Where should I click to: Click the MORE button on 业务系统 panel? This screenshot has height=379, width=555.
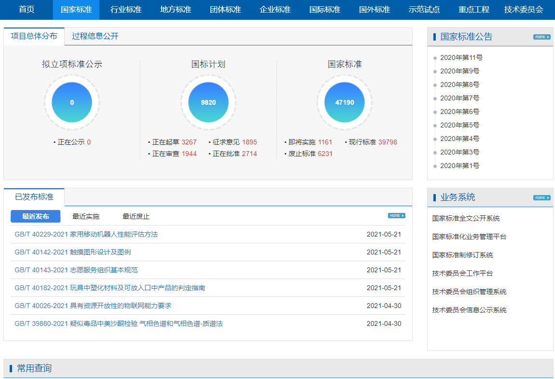(541, 197)
